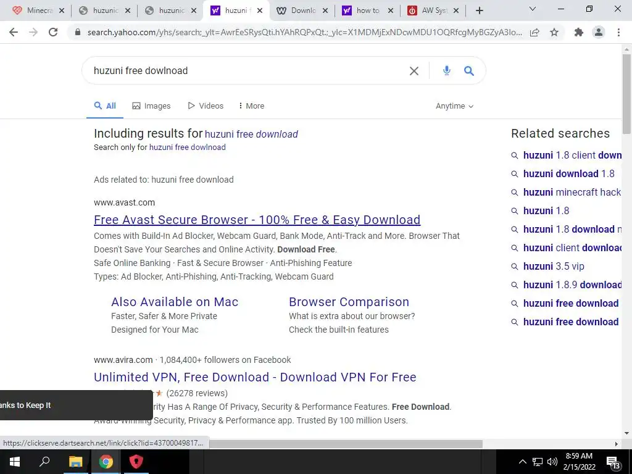Screen dimensions: 632x474
Task: Start voice search with microphone icon
Action: click(446, 71)
